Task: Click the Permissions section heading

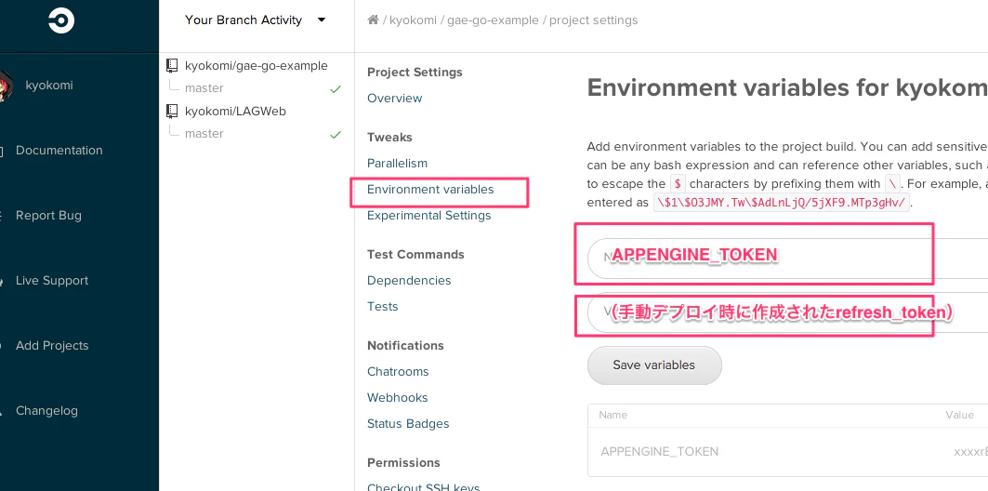Action: click(404, 462)
